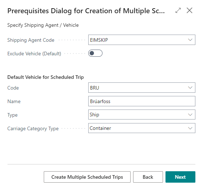Toggle the Exclude Vehicle (Default) switch
This screenshot has height=188, width=200.
pos(95,53)
